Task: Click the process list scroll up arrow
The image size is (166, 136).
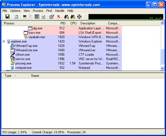Action: [162, 23]
